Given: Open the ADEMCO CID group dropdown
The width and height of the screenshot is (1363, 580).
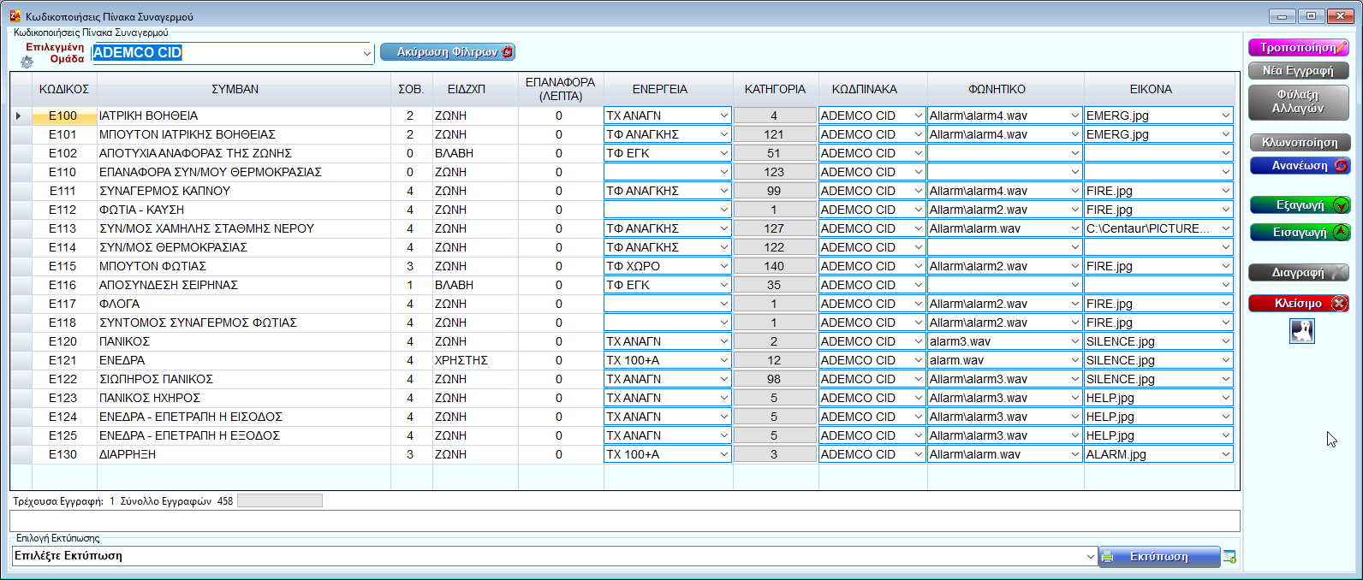Looking at the screenshot, I should click(366, 53).
